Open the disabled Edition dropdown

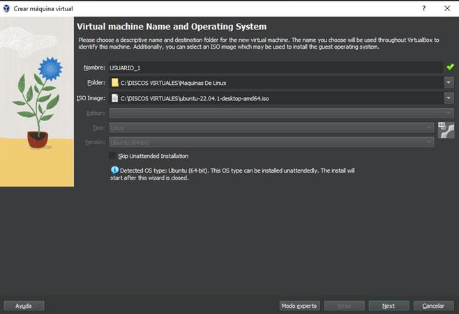pos(282,113)
